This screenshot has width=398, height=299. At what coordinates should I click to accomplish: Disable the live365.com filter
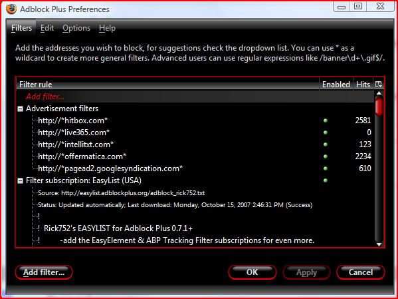(x=326, y=133)
